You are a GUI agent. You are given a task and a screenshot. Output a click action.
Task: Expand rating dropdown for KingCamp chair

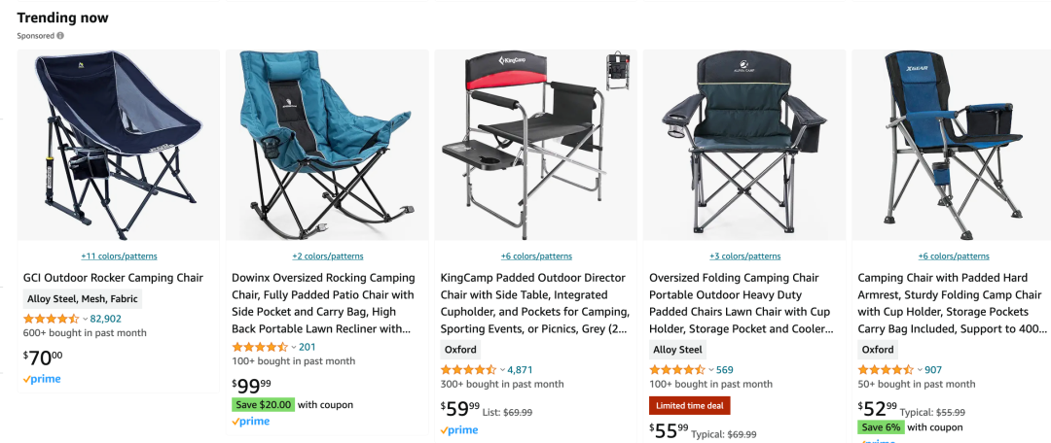click(502, 370)
